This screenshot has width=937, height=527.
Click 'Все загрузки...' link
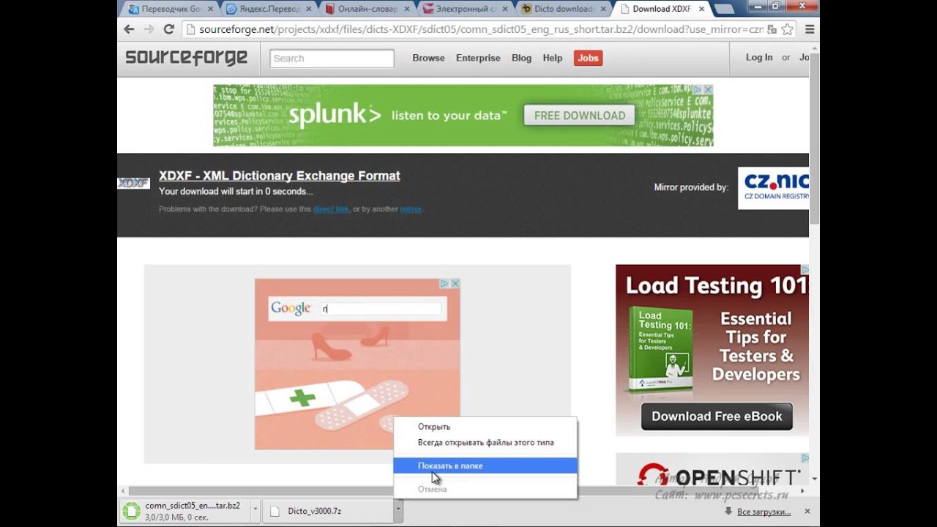(x=764, y=512)
